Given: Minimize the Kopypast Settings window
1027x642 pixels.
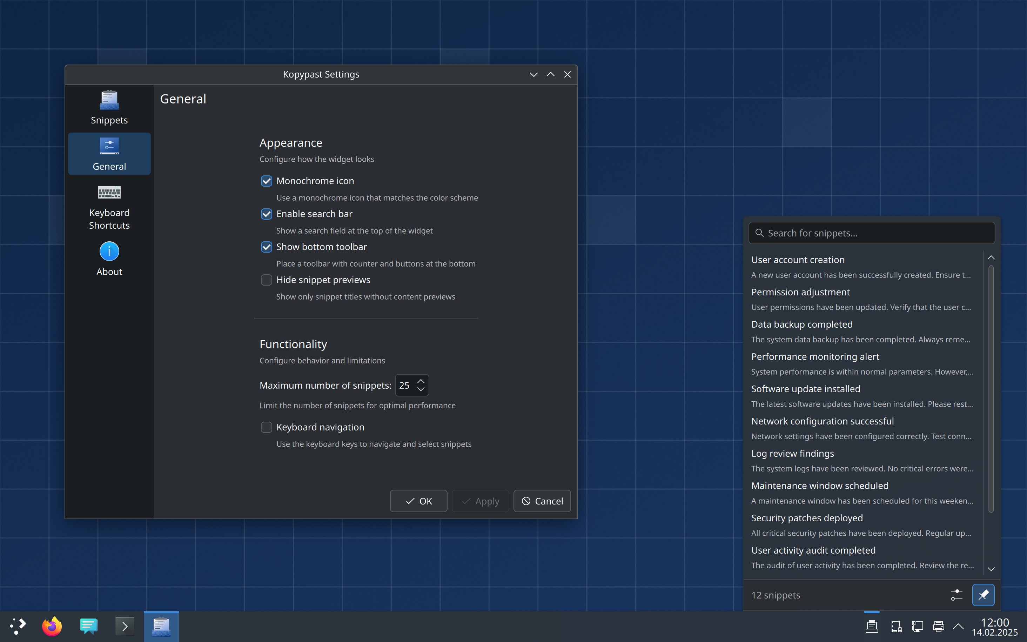Looking at the screenshot, I should pyautogui.click(x=533, y=74).
